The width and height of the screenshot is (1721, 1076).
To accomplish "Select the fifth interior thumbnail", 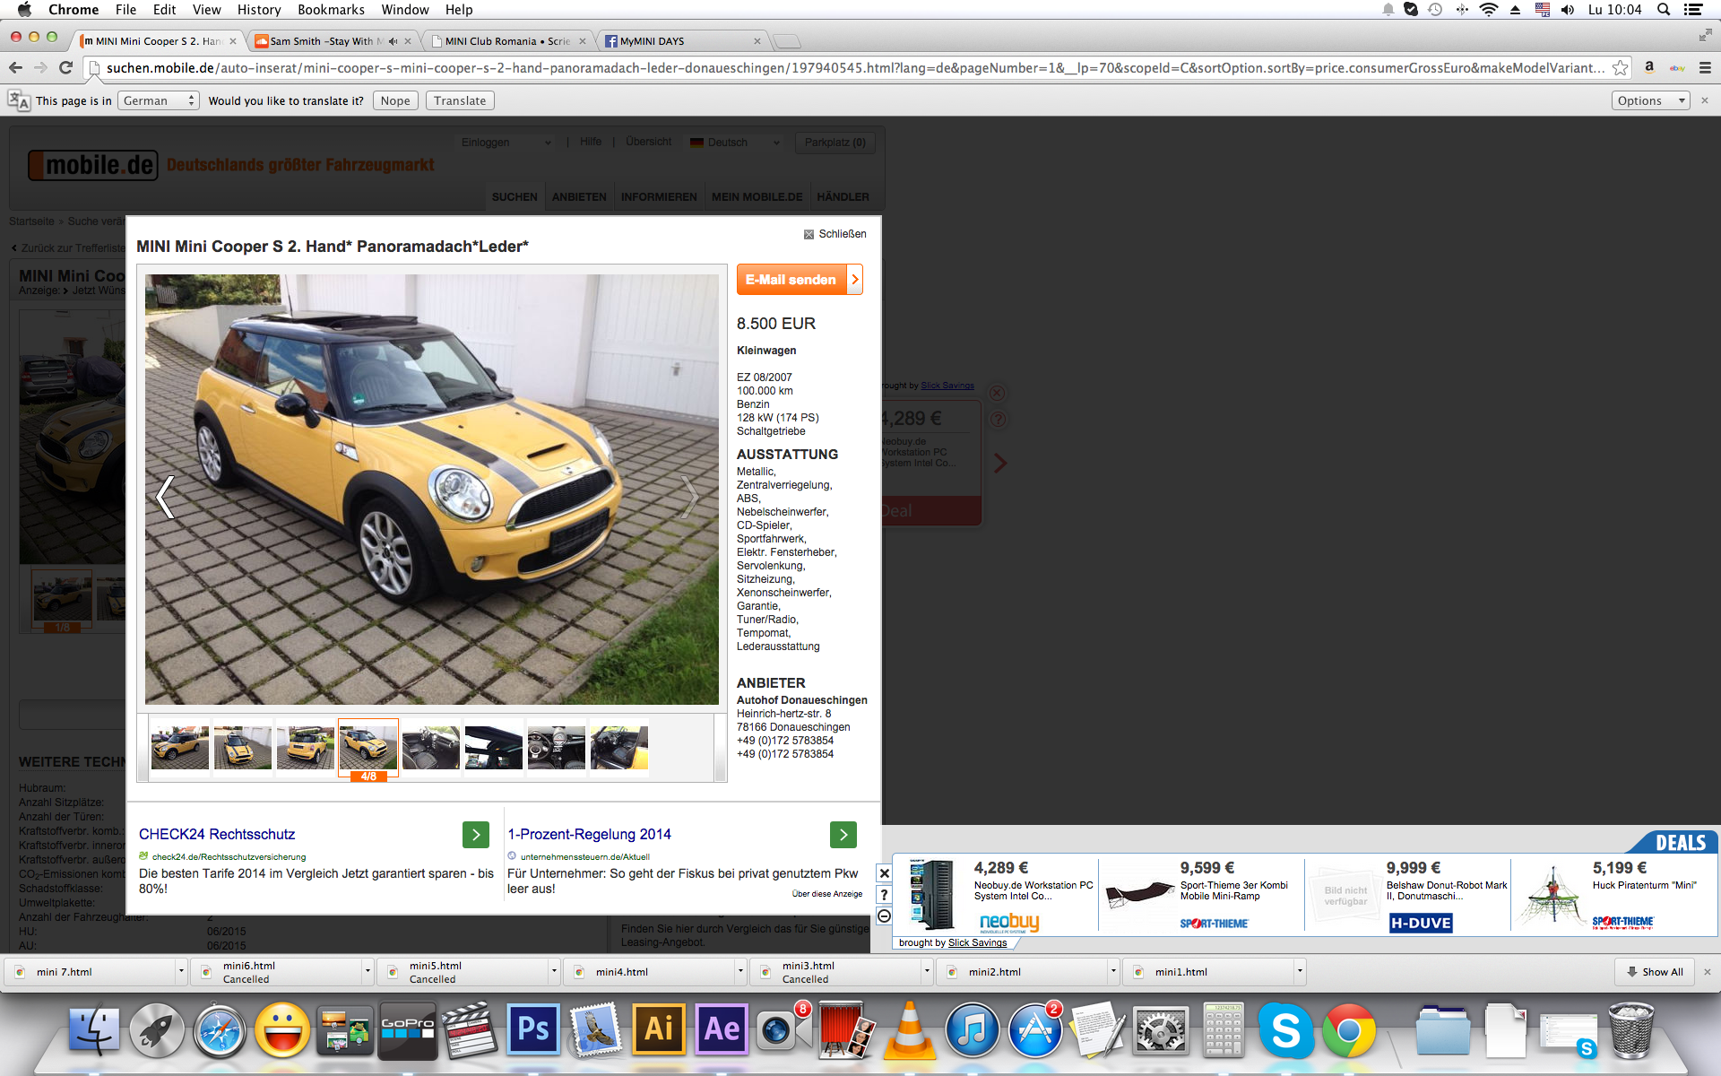I will (430, 748).
